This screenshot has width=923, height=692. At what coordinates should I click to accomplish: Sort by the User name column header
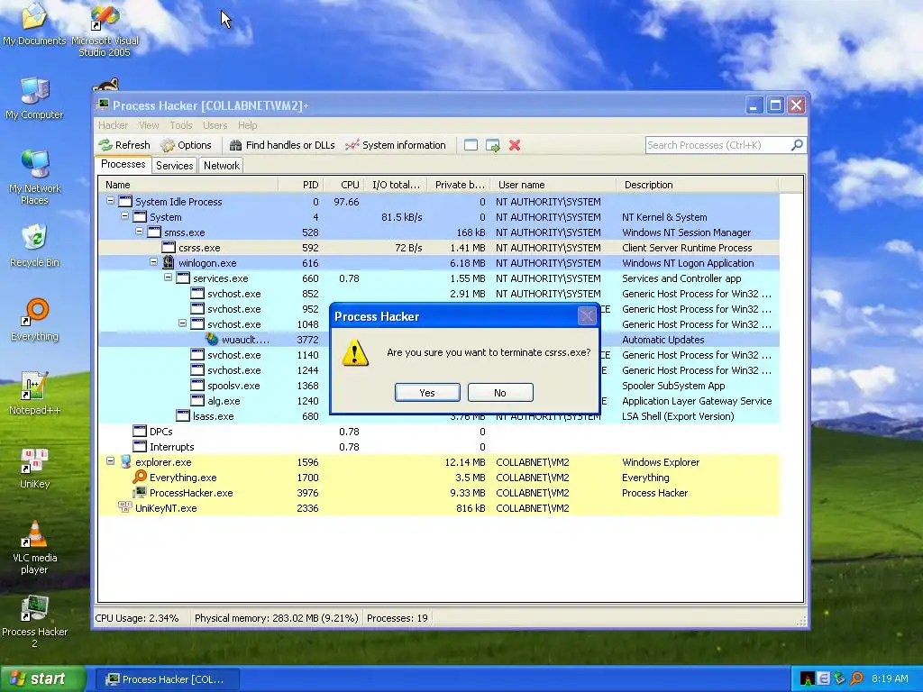click(553, 185)
